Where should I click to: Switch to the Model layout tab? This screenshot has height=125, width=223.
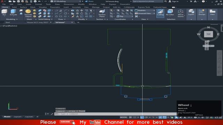point(7,117)
